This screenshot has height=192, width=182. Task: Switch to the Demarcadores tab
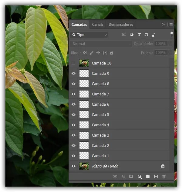121,25
